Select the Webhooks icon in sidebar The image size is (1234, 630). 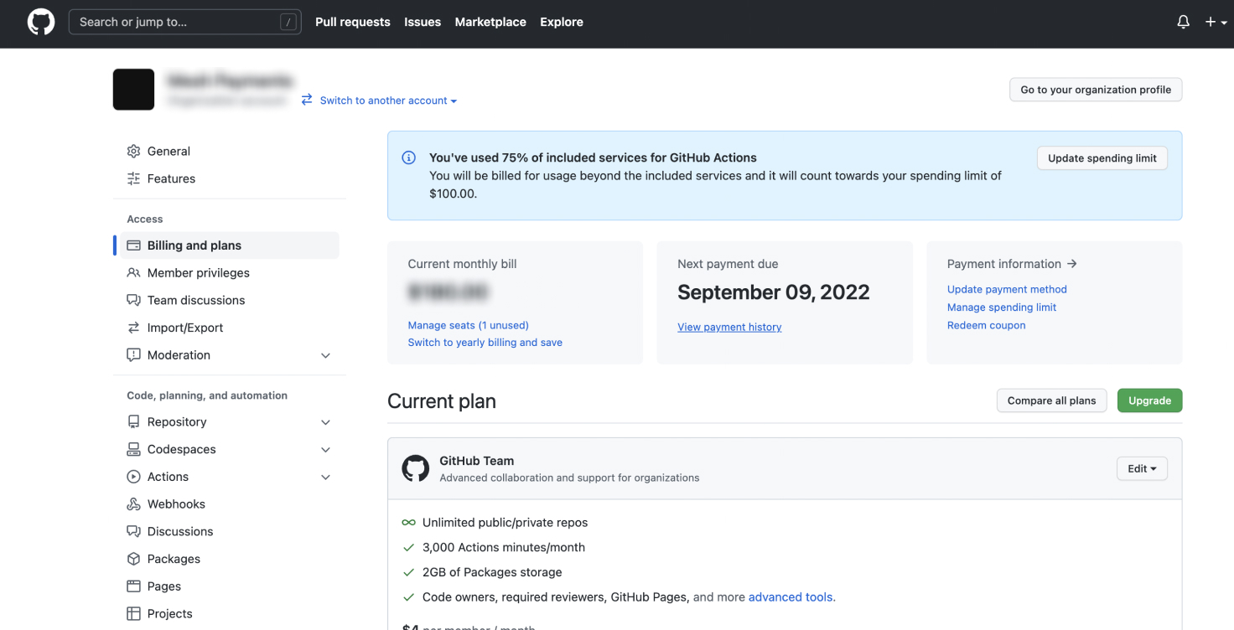tap(133, 504)
